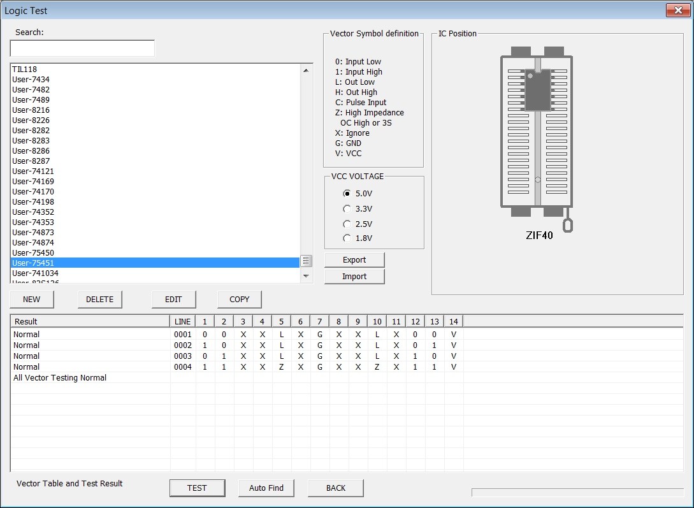Click the Auto Find button
Image resolution: width=694 pixels, height=508 pixels.
pyautogui.click(x=266, y=488)
